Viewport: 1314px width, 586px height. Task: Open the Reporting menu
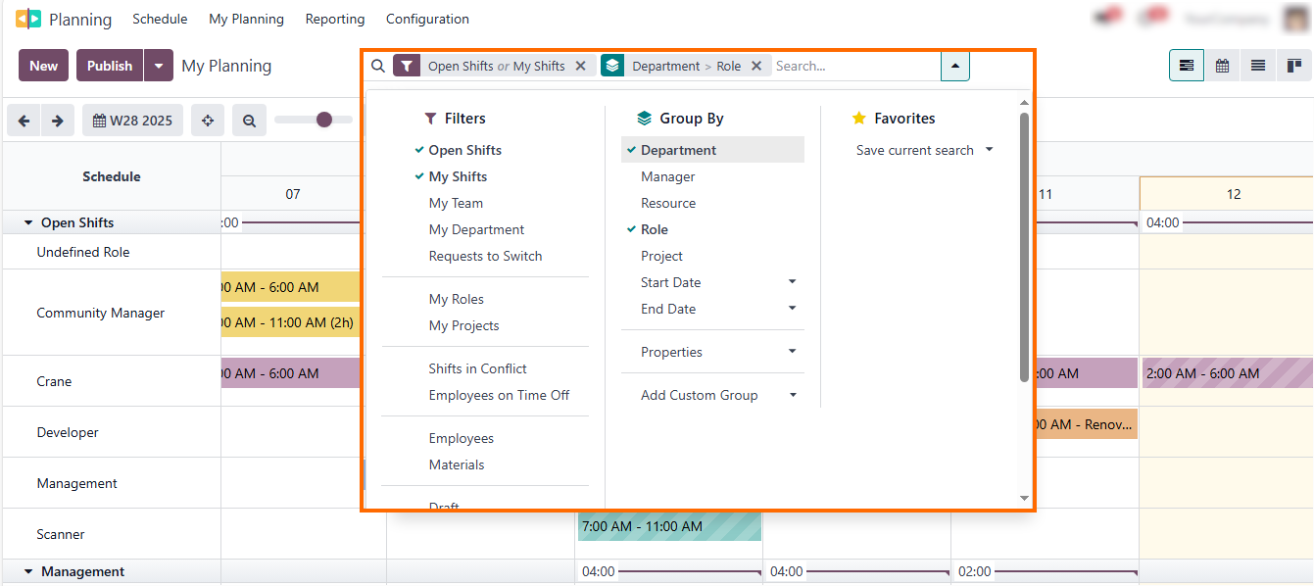point(334,18)
